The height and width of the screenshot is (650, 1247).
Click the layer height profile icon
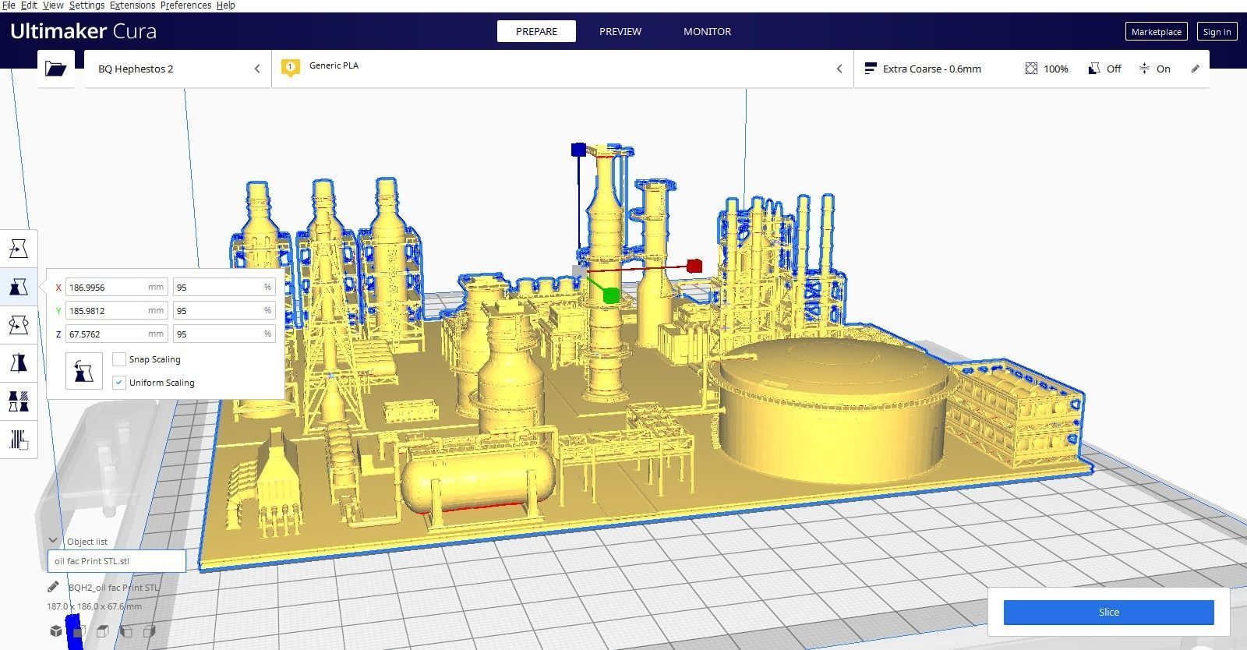coord(871,69)
